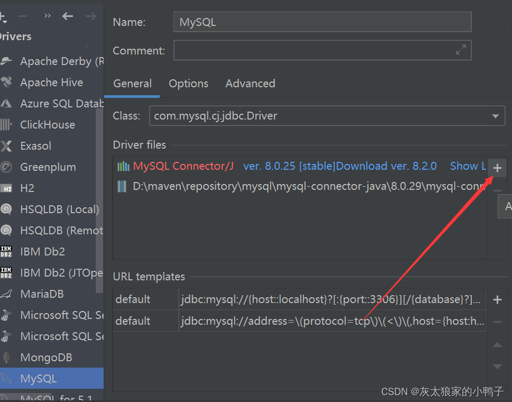Select MySQL in drivers list
The width and height of the screenshot is (512, 402).
pos(52,379)
